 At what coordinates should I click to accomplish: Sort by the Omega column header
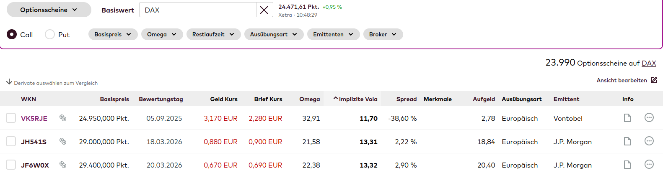coord(309,99)
